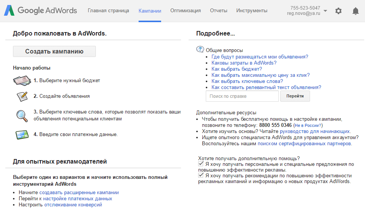Open отслеживание конверсий link

[73, 205]
